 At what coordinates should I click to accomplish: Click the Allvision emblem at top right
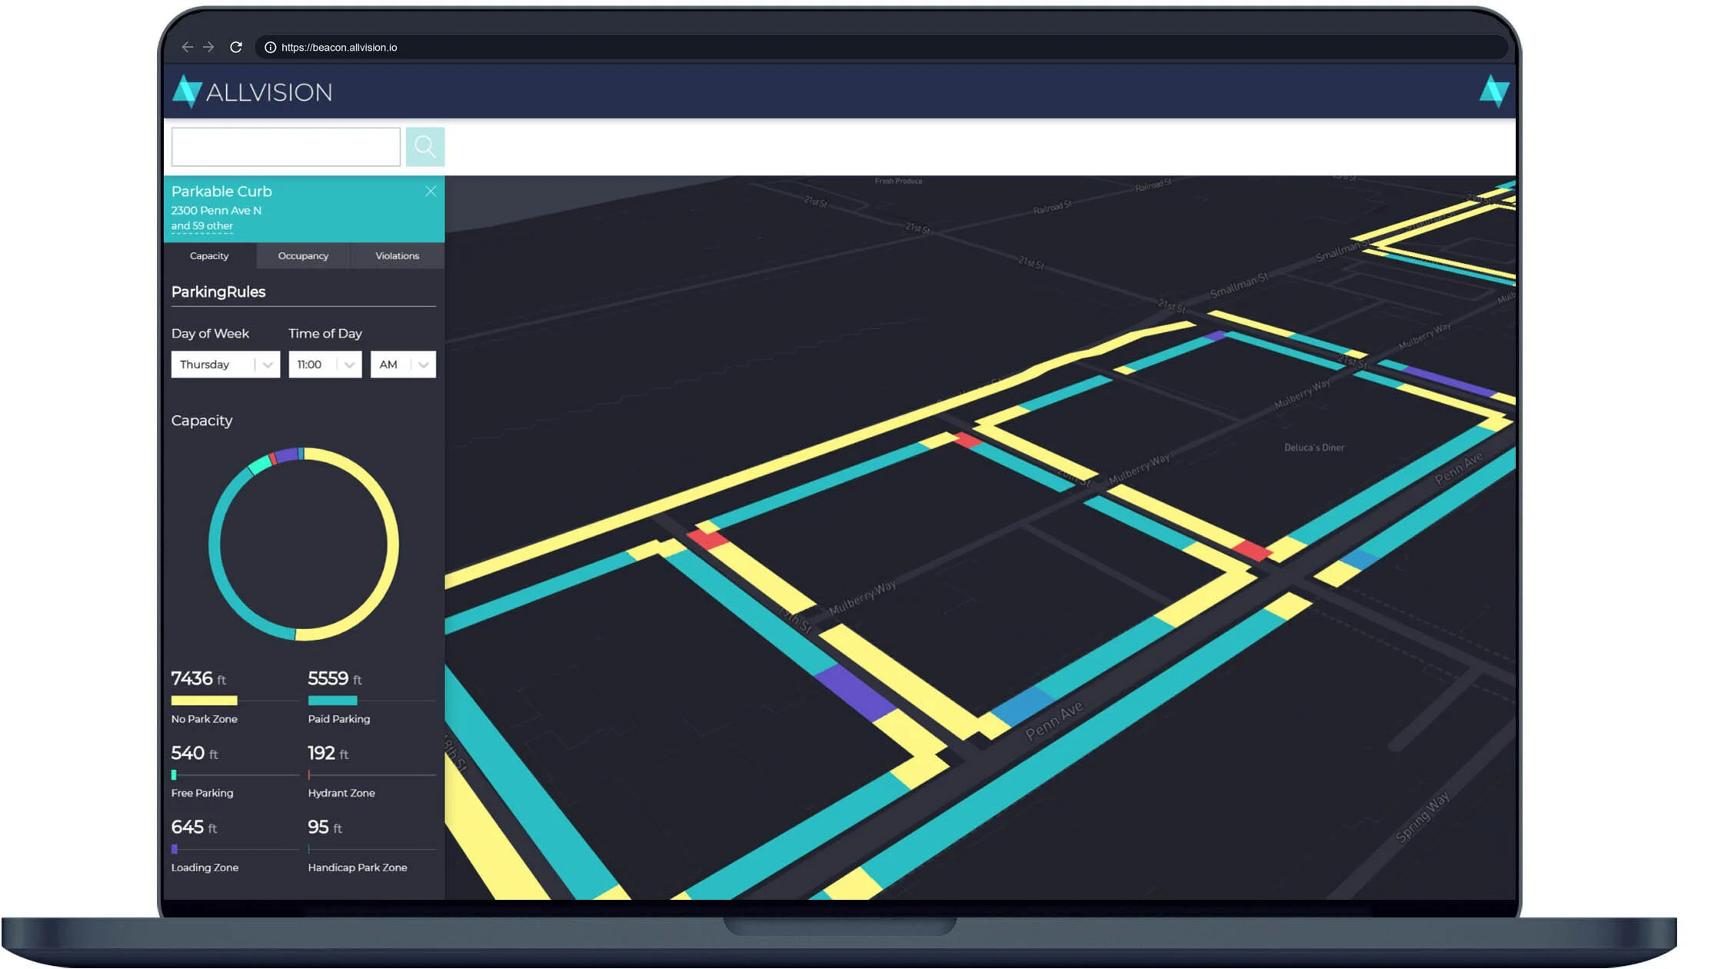click(x=1493, y=92)
